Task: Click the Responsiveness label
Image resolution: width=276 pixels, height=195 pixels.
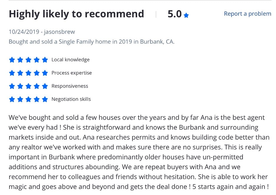Action: [70, 86]
